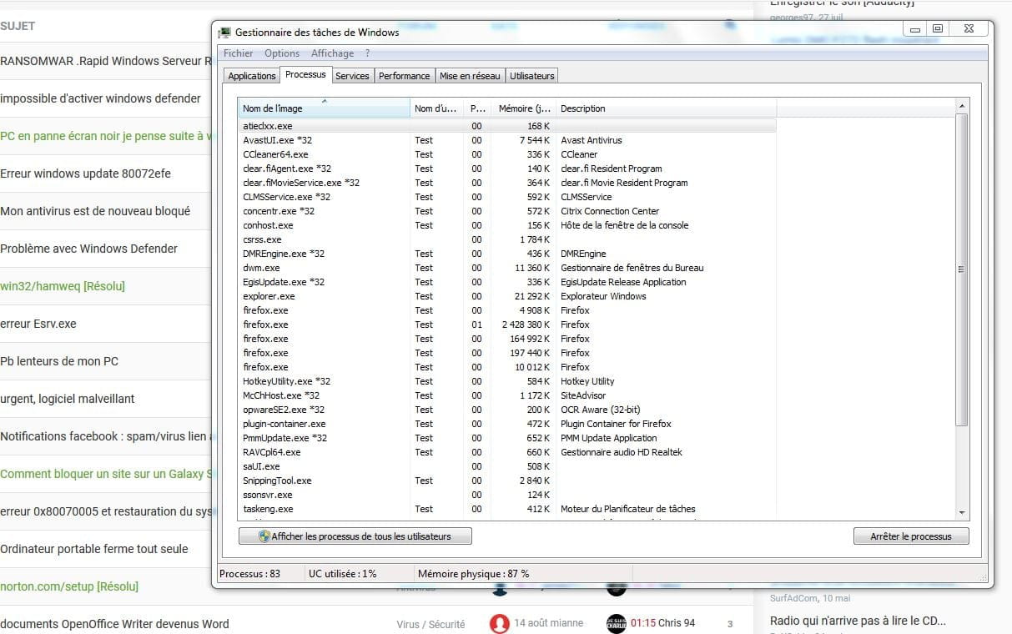Image resolution: width=1012 pixels, height=634 pixels.
Task: Select the PmmUpdate.exe *32 process
Action: click(x=506, y=438)
